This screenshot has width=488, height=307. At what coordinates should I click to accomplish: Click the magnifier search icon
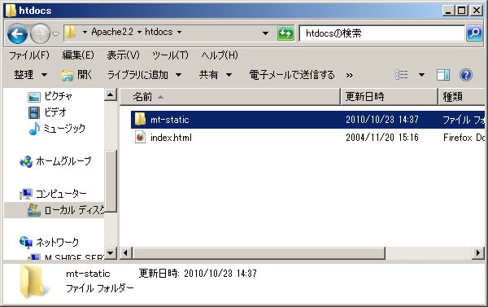(474, 33)
